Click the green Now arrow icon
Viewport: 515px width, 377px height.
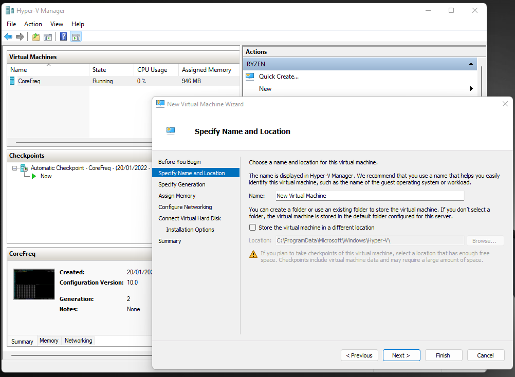pyautogui.click(x=34, y=176)
